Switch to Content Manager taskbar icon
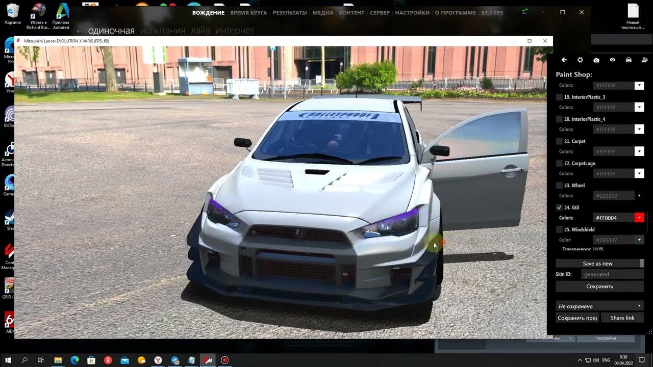The image size is (653, 367). (x=208, y=360)
